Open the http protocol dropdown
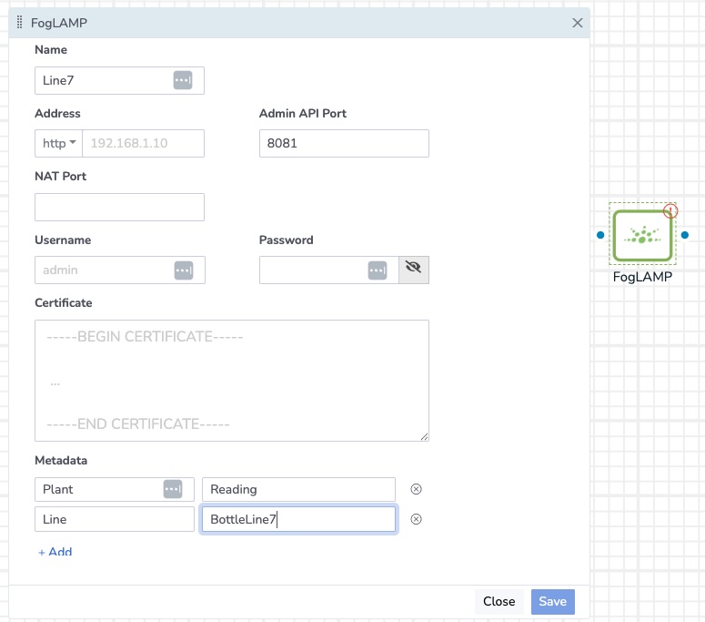 (58, 144)
